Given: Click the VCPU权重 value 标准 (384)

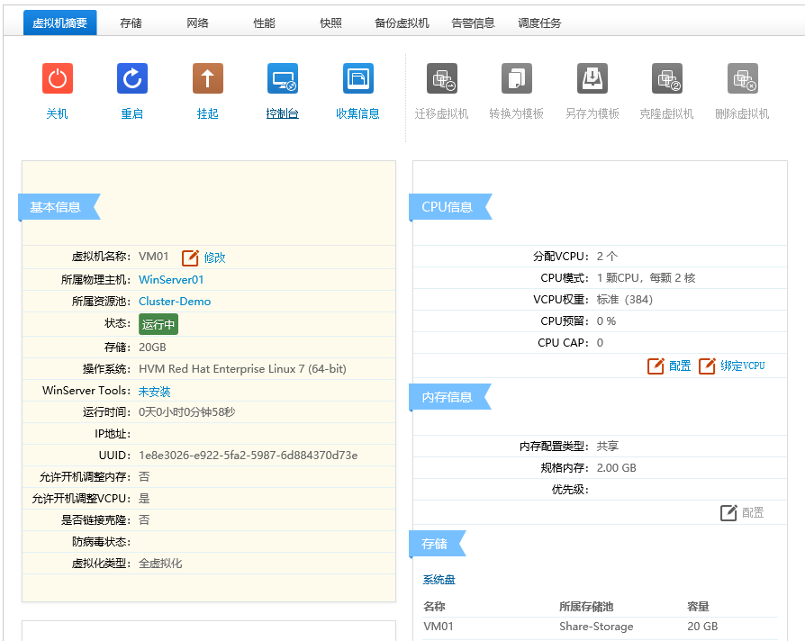Looking at the screenshot, I should (x=625, y=300).
